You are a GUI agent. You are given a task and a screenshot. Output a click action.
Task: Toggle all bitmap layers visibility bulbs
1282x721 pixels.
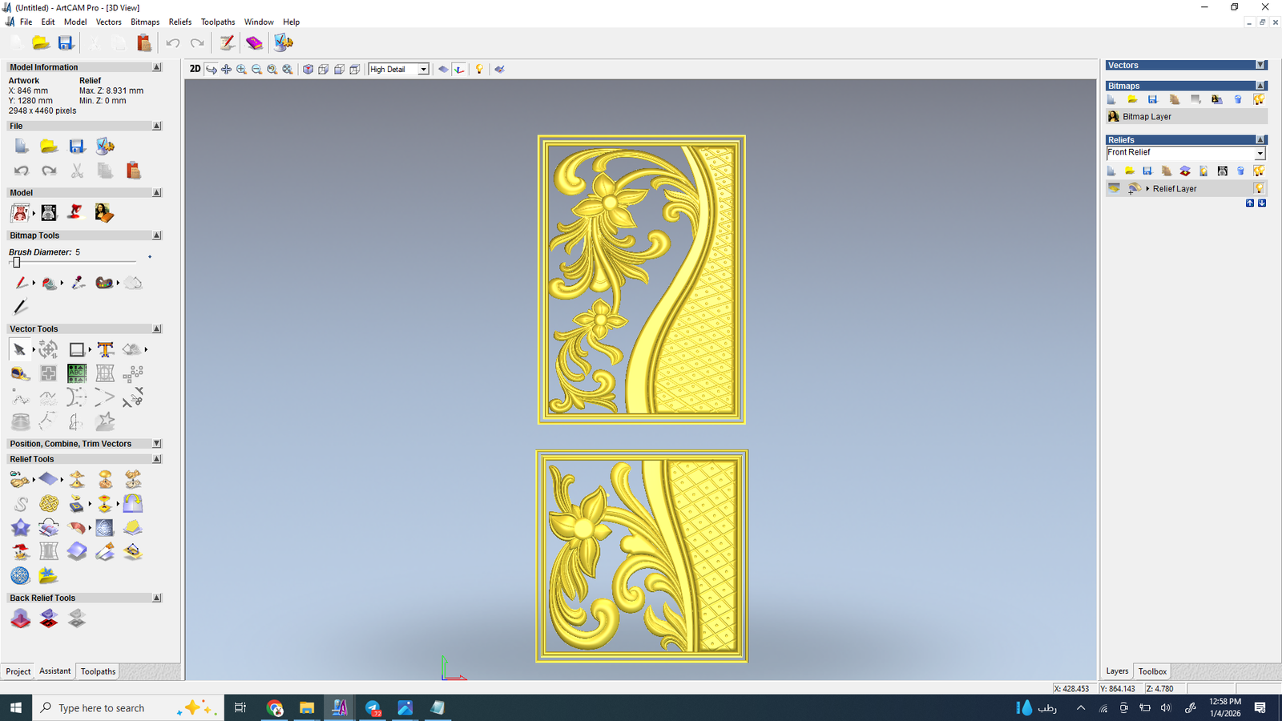click(x=1259, y=99)
